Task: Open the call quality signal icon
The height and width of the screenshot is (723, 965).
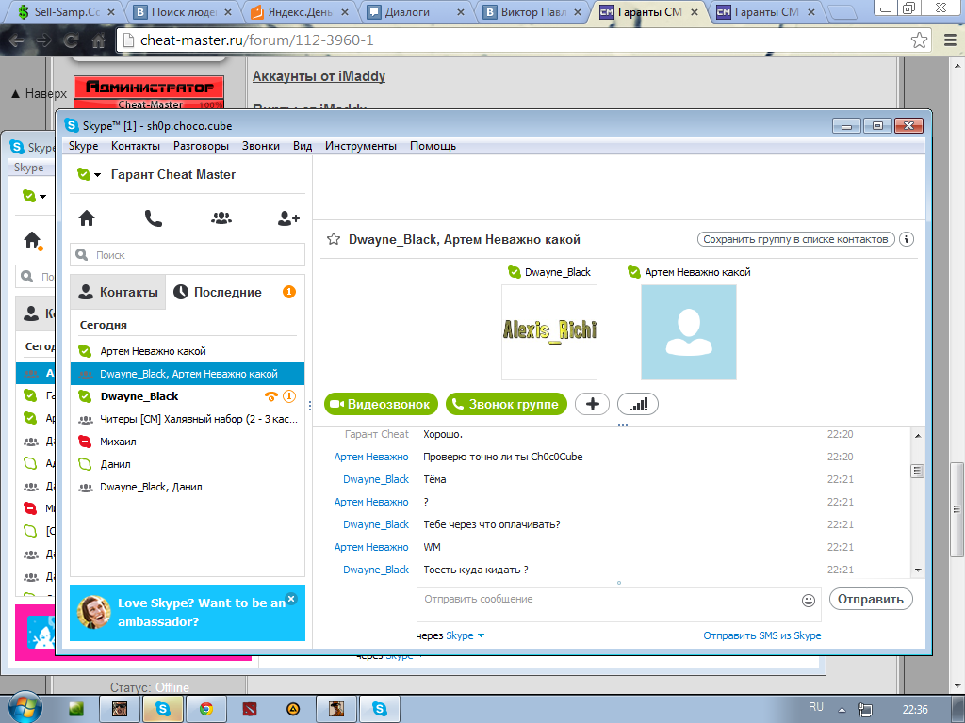Action: click(638, 404)
